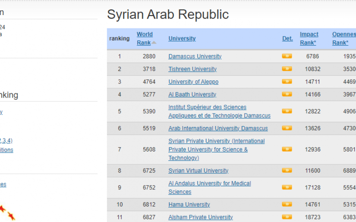Toggle the World Rank sort arrow
Screen dimensions: 356x222
pyautogui.click(x=154, y=43)
